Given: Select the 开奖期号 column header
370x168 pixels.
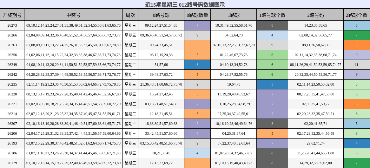Looking at the screenshot, I should (x=12, y=15).
